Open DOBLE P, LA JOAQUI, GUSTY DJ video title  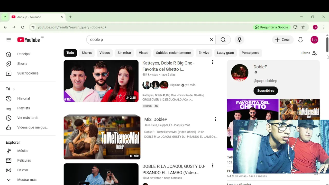pos(174,169)
